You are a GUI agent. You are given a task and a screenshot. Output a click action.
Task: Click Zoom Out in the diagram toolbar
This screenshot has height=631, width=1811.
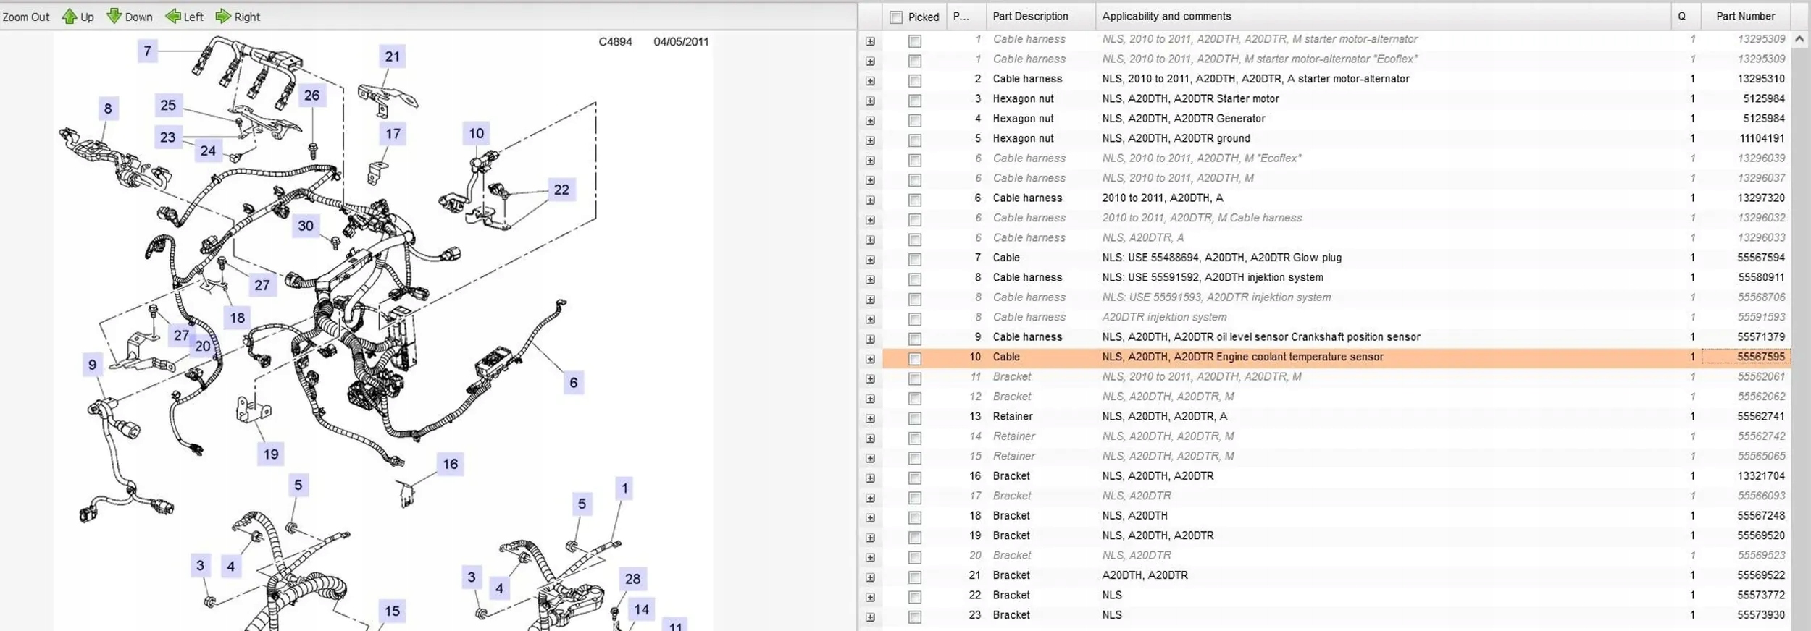[26, 17]
